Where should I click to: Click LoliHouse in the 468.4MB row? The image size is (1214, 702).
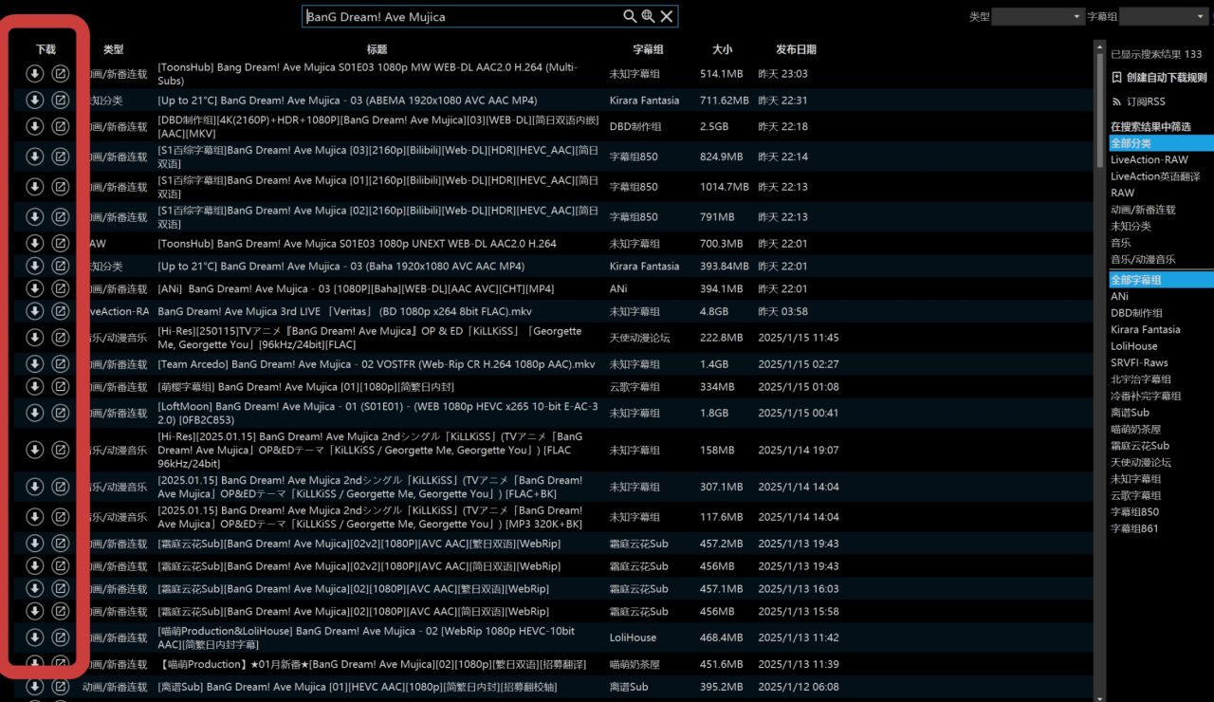click(x=632, y=637)
